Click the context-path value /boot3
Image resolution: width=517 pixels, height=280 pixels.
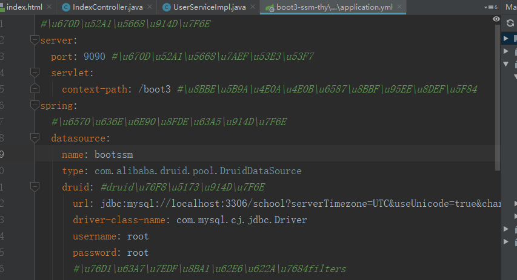coord(155,89)
